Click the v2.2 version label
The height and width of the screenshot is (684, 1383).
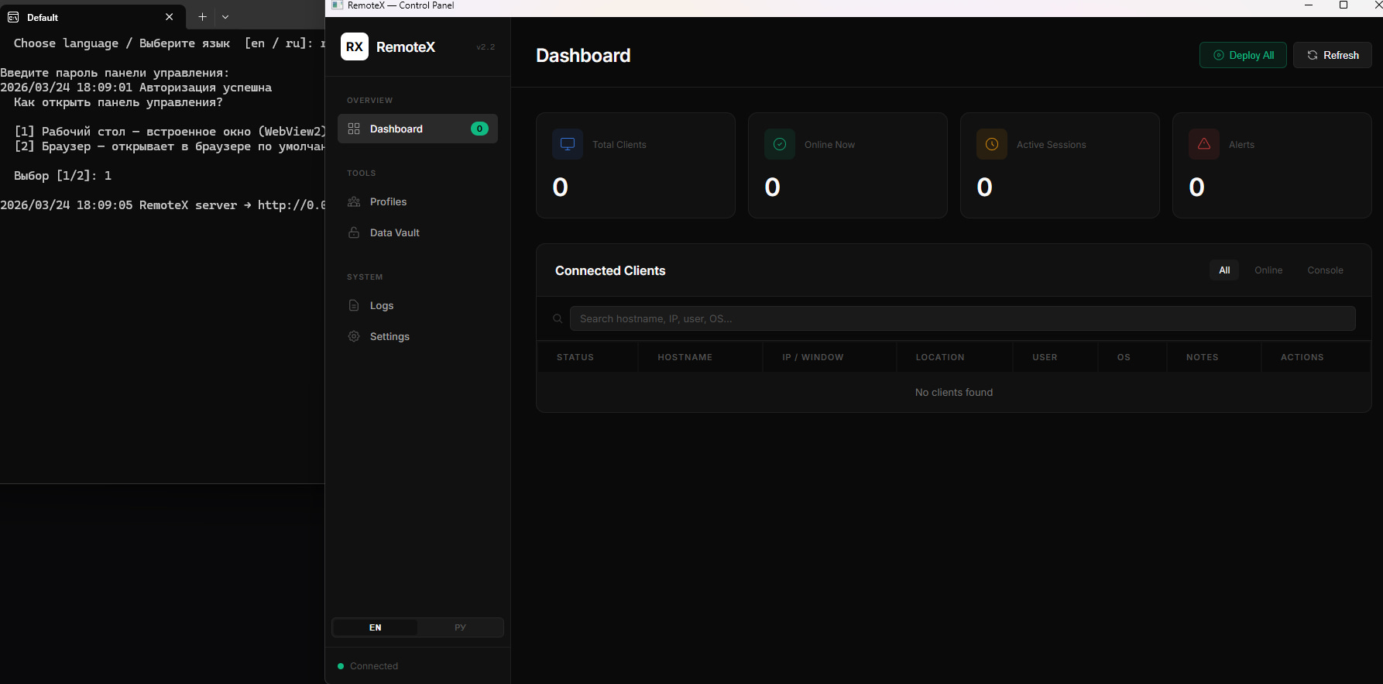486,47
